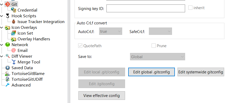Open the Credential settings icon
The height and width of the screenshot is (103, 226).
(14, 10)
